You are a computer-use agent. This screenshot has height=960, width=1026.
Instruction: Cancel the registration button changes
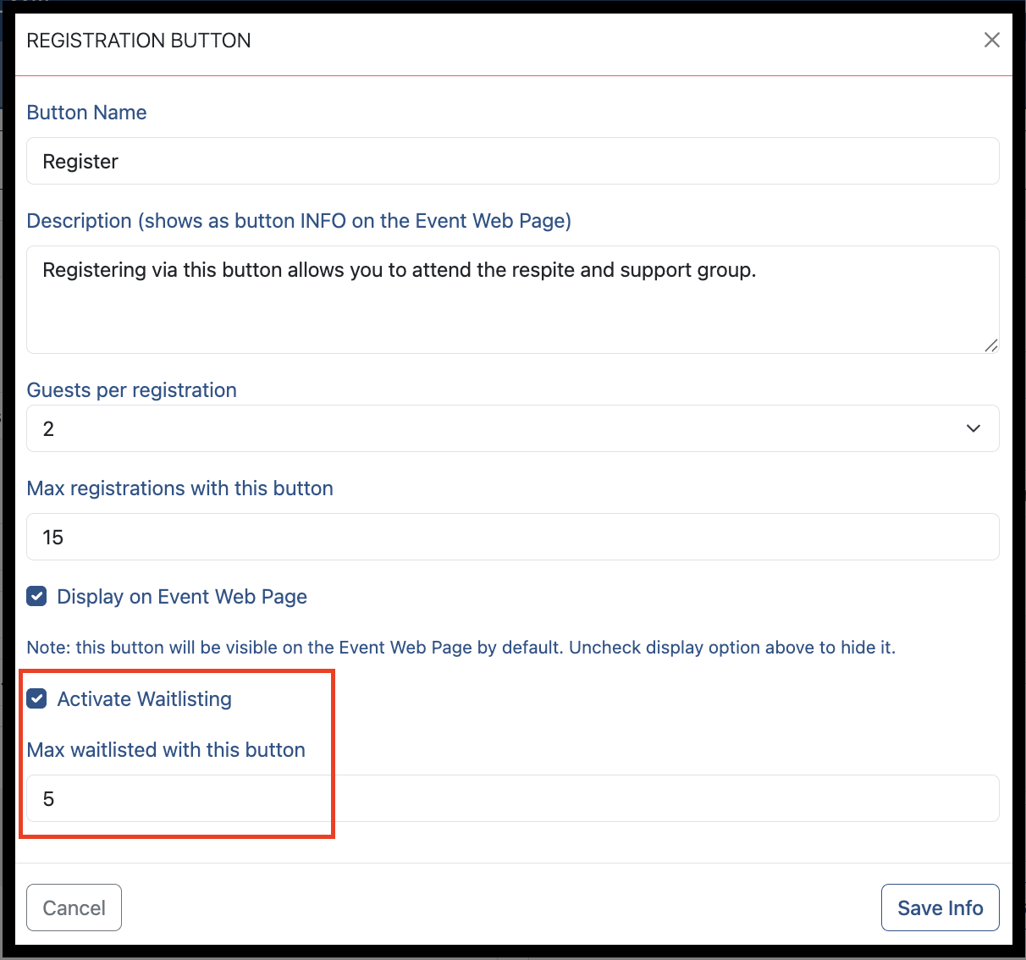tap(74, 908)
